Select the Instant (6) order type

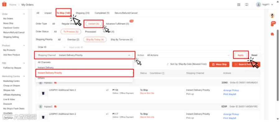94,24
